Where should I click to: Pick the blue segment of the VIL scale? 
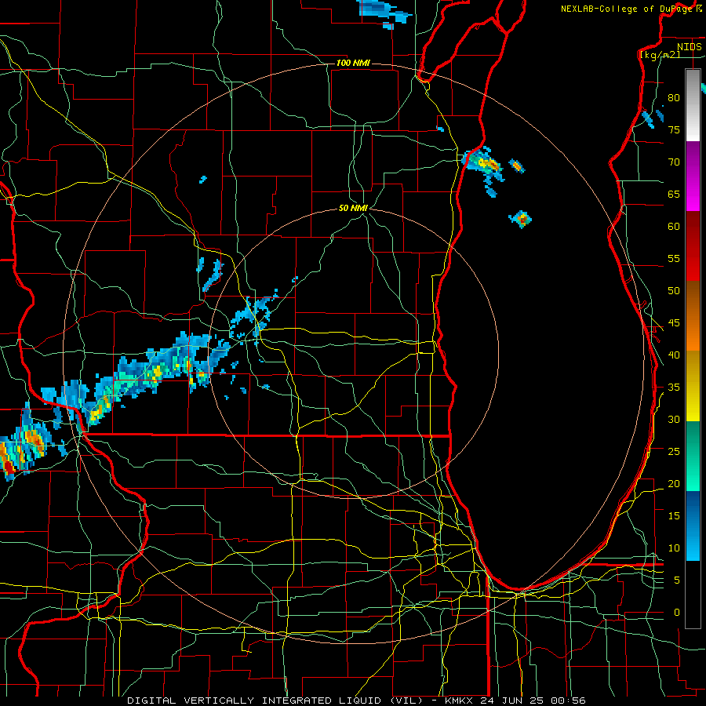tap(693, 526)
